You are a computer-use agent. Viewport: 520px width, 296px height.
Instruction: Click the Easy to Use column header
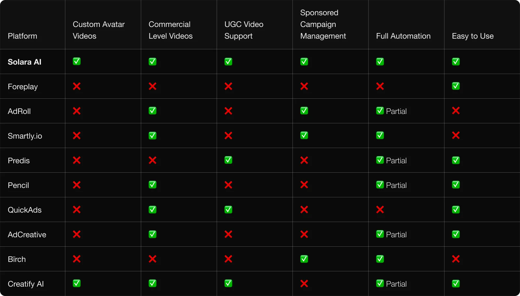(473, 36)
